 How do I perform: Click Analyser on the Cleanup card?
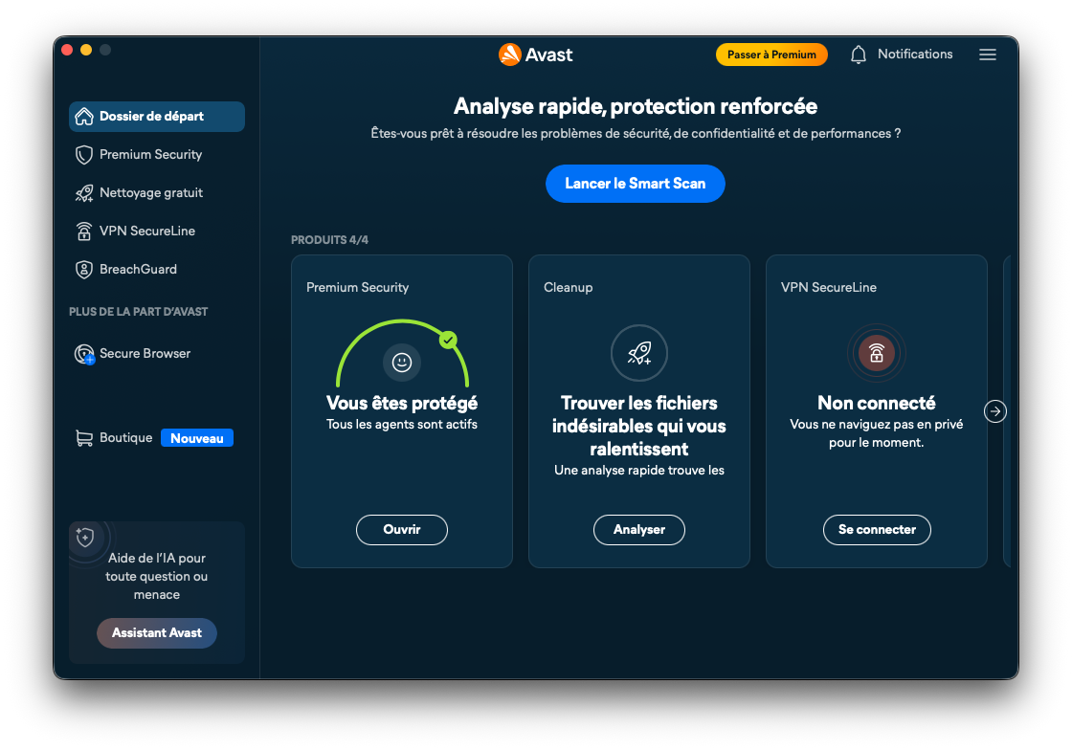(x=639, y=530)
